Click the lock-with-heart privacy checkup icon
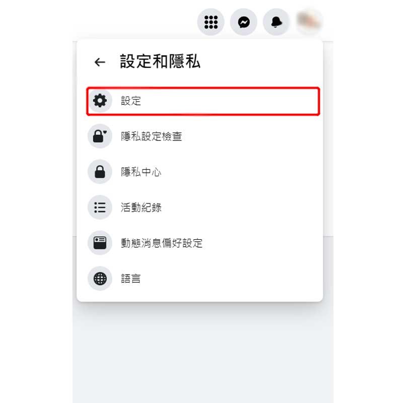Screen dimensions: 403x403 point(100,136)
